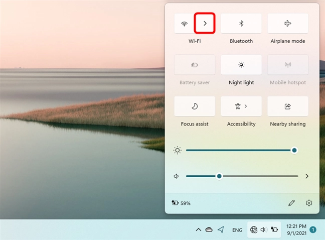This screenshot has height=240, width=325.
Task: Click the brightness sun icon
Action: pos(177,150)
